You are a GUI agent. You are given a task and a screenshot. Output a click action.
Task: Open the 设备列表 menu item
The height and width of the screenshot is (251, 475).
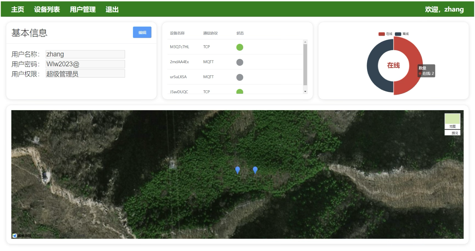click(x=47, y=10)
